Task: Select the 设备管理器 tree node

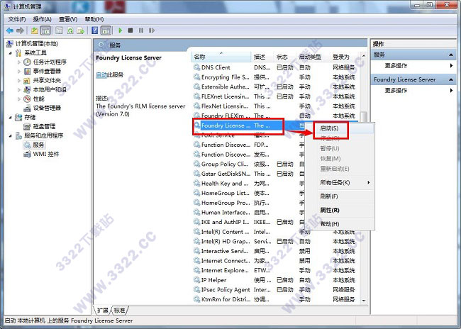Action: pos(47,108)
